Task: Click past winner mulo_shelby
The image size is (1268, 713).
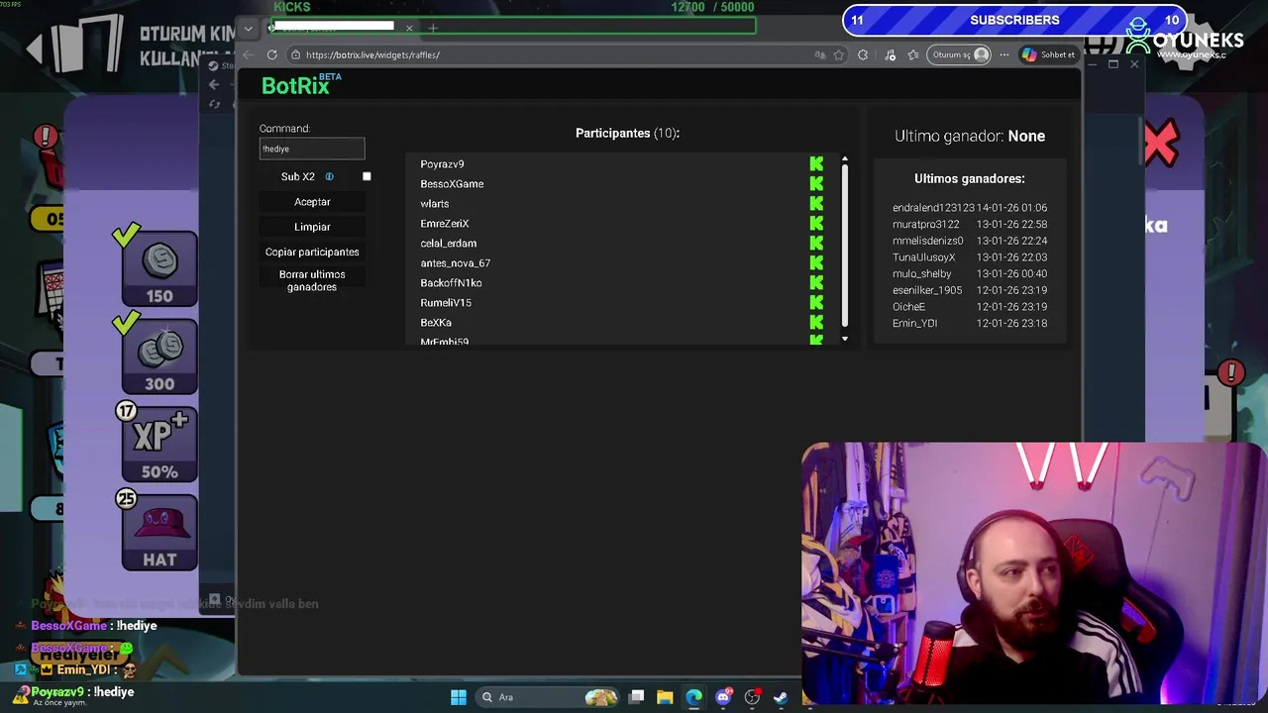Action: click(x=922, y=274)
